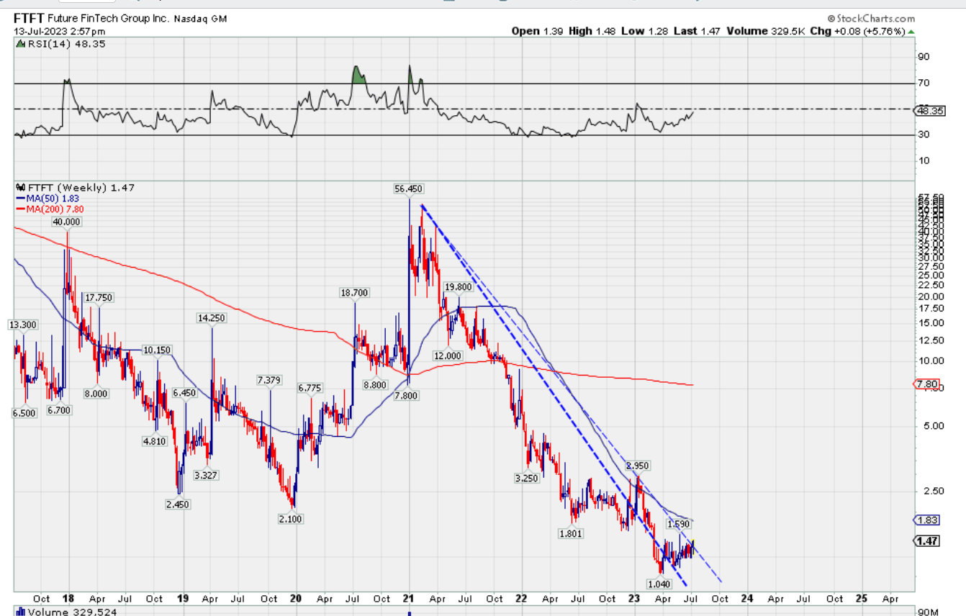The image size is (966, 616).
Task: Click the 12.000 price annotation
Action: coord(447,355)
